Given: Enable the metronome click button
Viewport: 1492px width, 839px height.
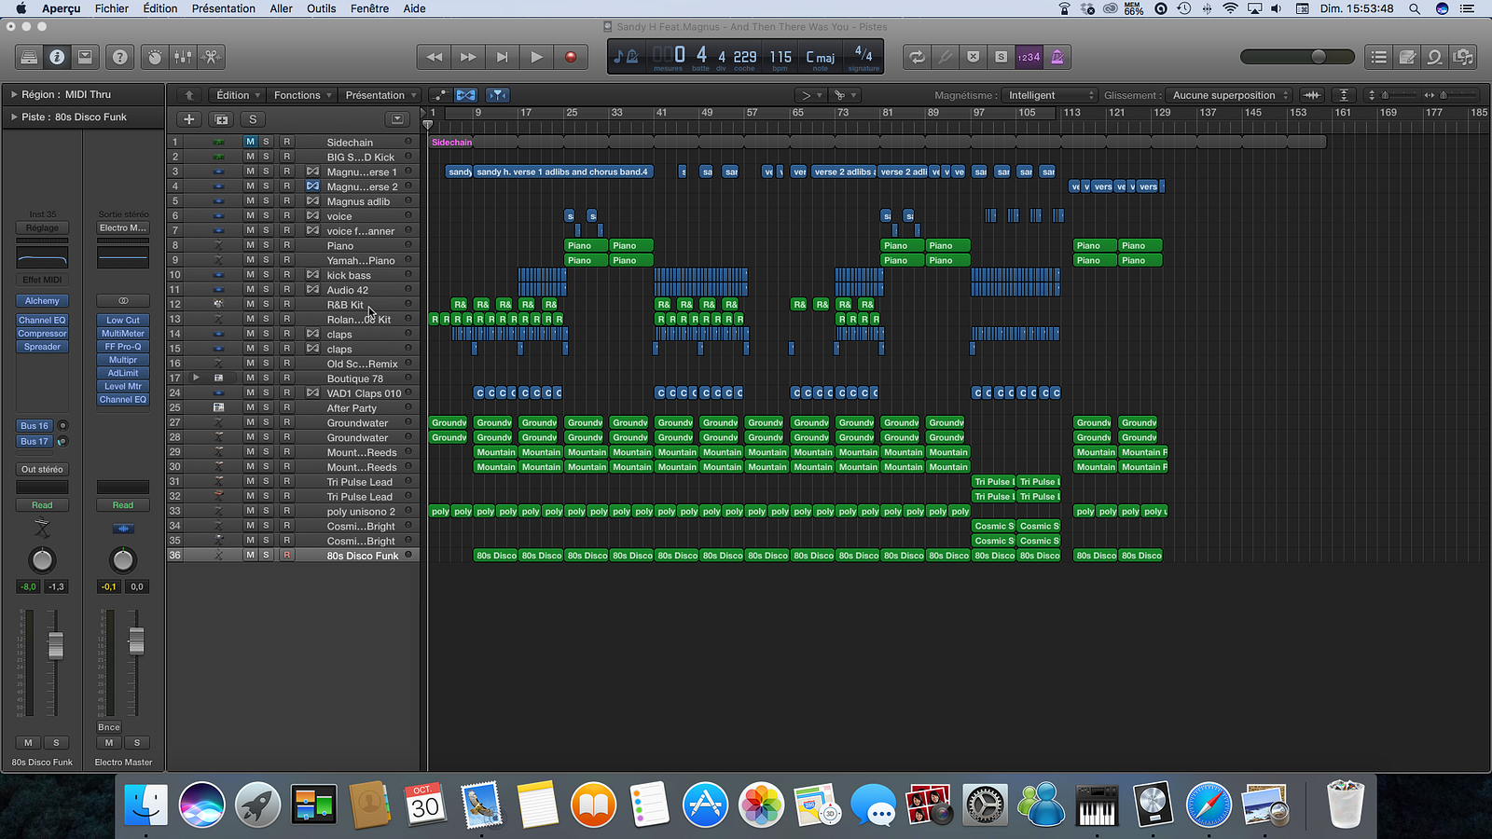Looking at the screenshot, I should [x=1057, y=57].
